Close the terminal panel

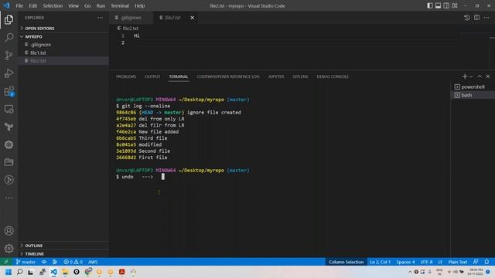pos(488,76)
